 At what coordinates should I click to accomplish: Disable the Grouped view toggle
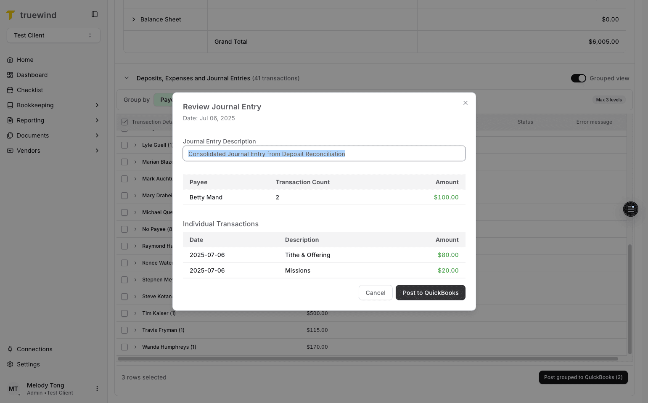tap(579, 78)
